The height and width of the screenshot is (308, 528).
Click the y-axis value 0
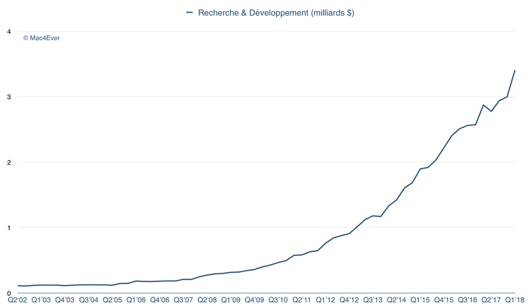[x=9, y=293]
